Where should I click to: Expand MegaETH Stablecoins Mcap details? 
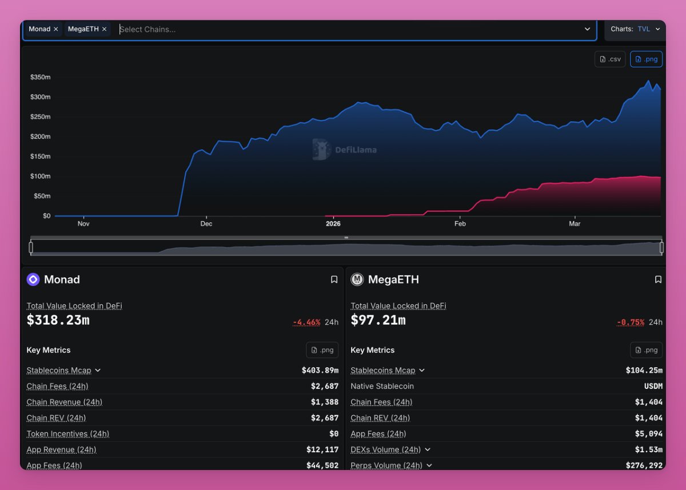tap(422, 371)
